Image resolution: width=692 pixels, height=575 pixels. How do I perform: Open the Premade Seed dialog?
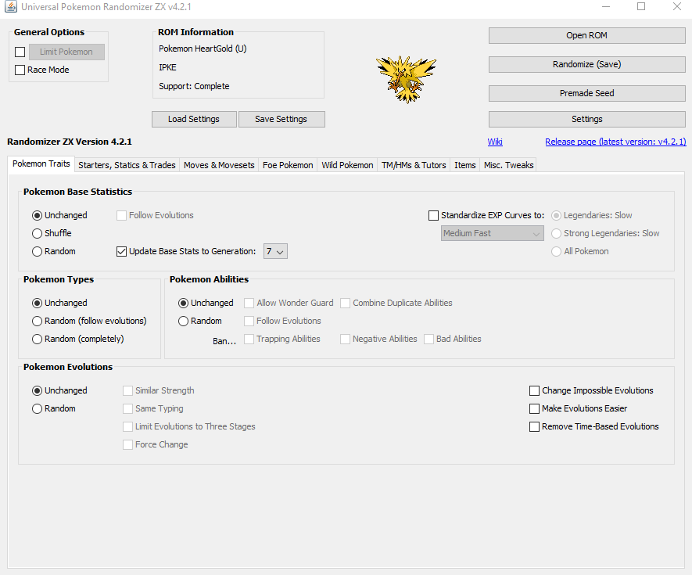point(586,93)
